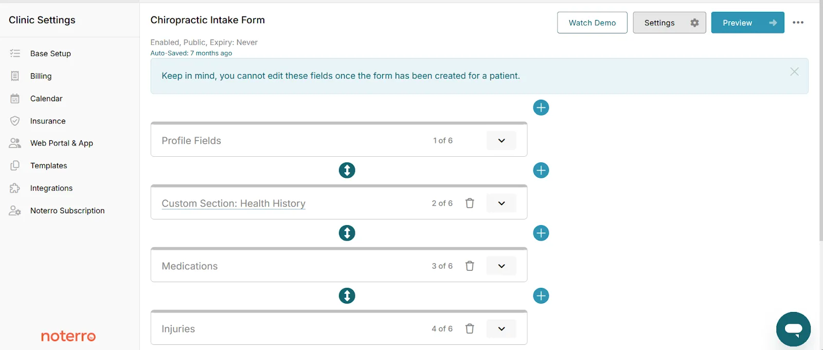This screenshot has height=350, width=823.
Task: Open Web Portal & App settings
Action: tap(61, 143)
